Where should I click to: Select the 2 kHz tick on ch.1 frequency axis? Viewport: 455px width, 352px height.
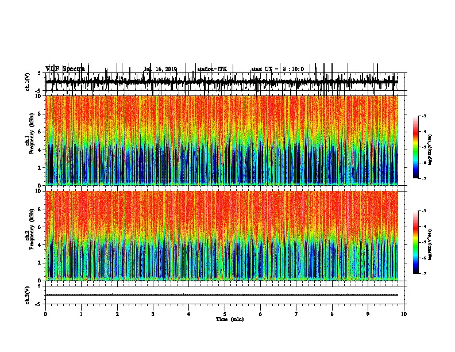point(40,168)
